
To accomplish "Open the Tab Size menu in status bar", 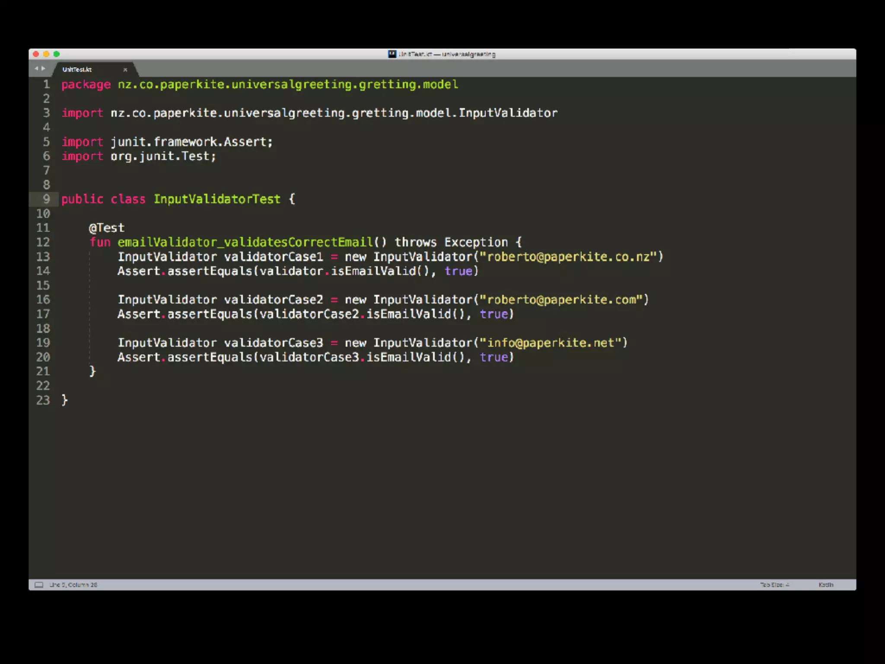I will coord(774,584).
